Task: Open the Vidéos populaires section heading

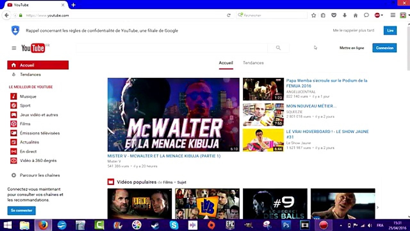Action: [x=137, y=182]
